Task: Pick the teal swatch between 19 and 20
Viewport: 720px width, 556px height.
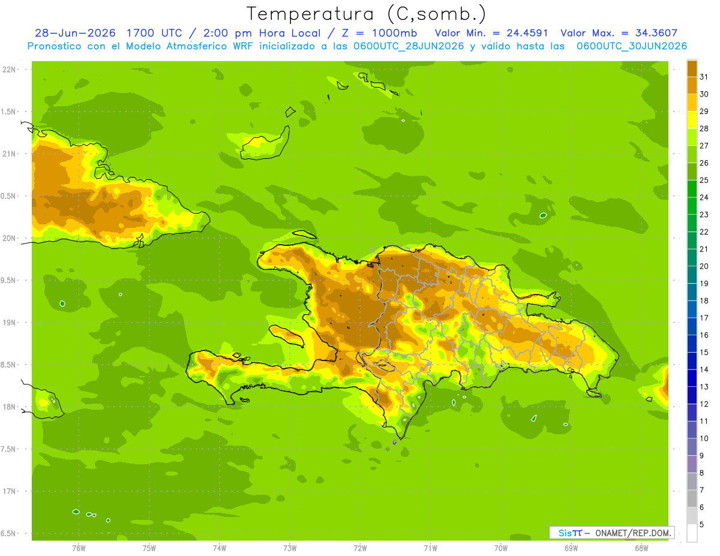Action: point(692,275)
